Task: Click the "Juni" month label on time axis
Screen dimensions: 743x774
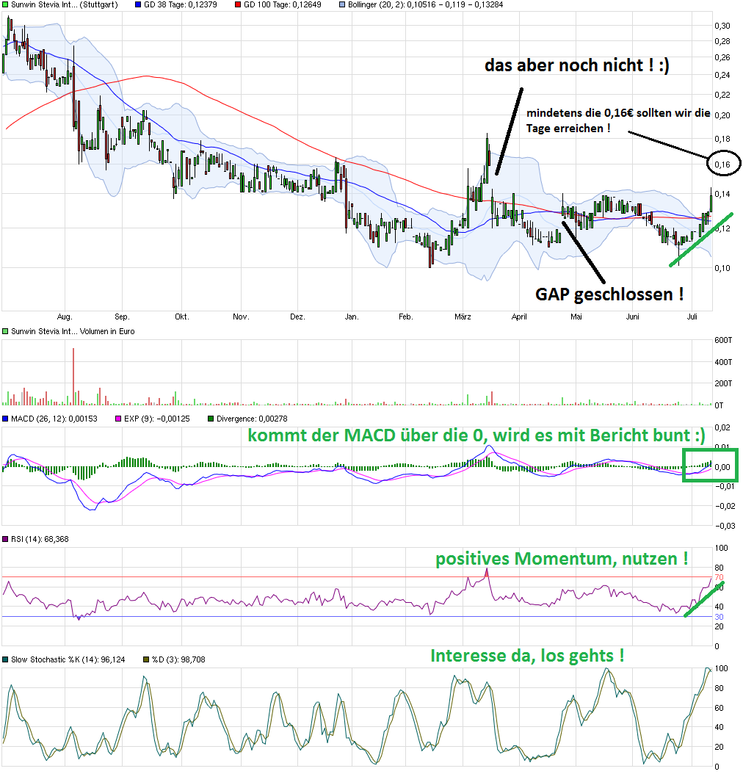Action: pos(632,317)
